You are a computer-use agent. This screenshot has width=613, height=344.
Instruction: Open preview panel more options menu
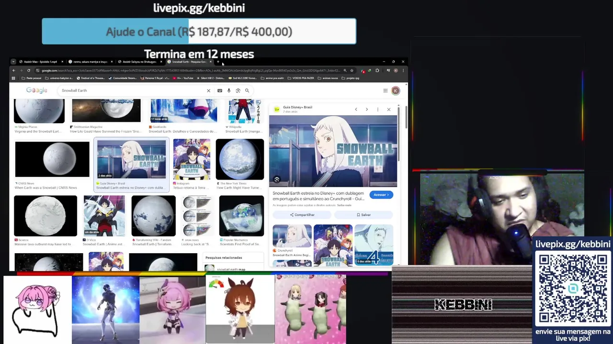pyautogui.click(x=378, y=109)
